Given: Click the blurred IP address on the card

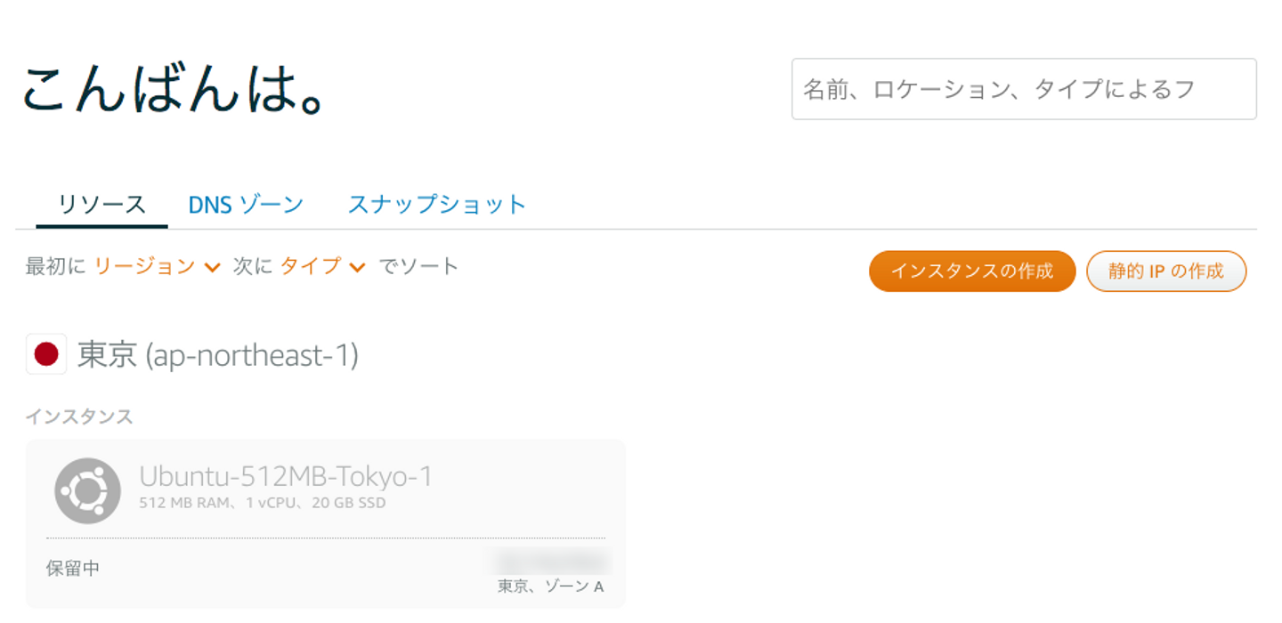Looking at the screenshot, I should 552,561.
